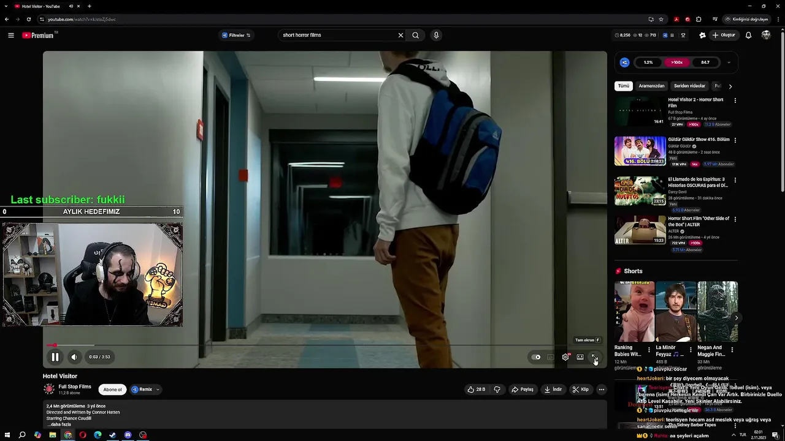Reload the page with the refresh icon
The image size is (785, 441).
28,19
